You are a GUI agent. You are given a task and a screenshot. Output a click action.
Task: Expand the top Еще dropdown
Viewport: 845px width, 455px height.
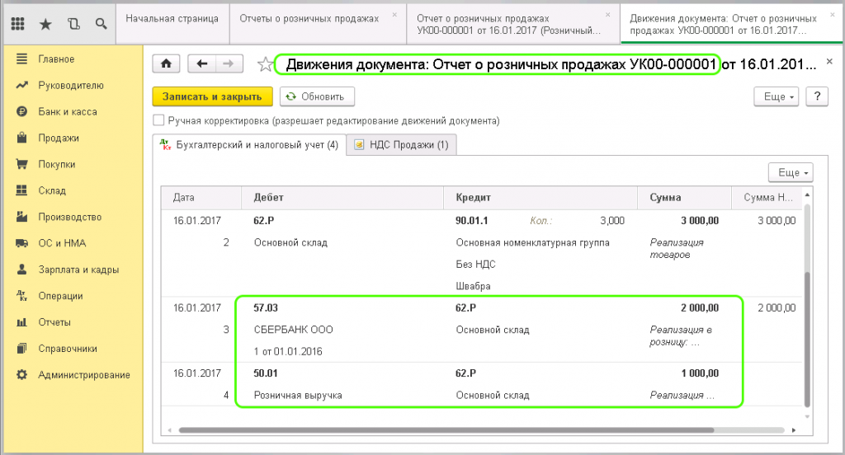click(778, 96)
